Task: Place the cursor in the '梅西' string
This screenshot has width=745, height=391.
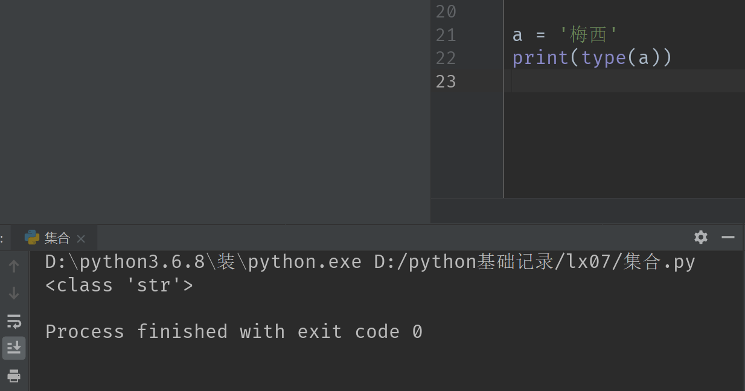Action: click(x=588, y=35)
